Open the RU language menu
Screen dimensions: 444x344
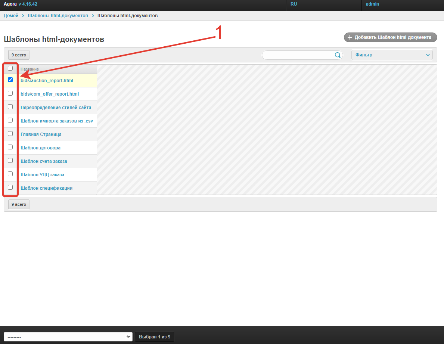294,4
